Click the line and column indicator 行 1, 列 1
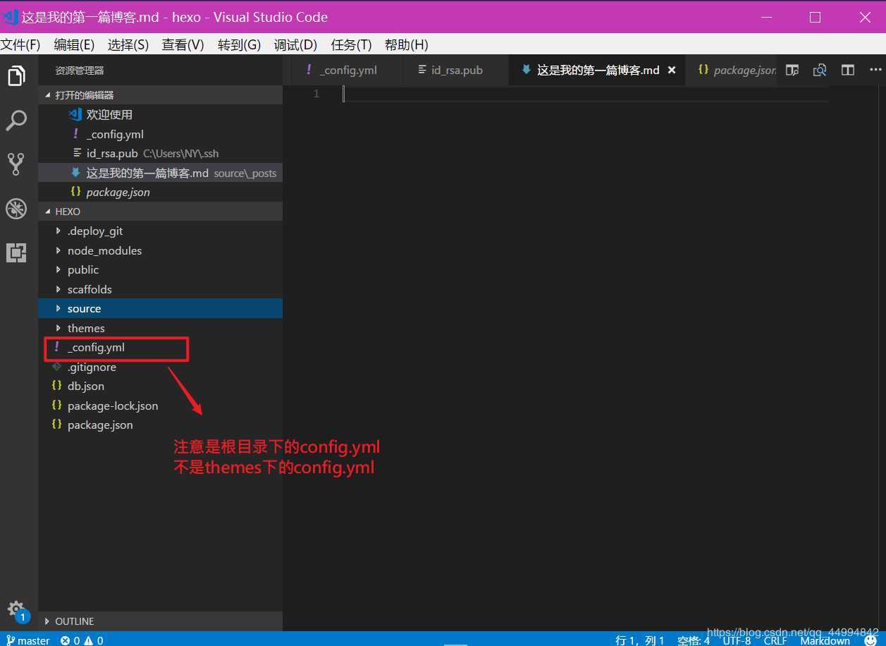This screenshot has height=646, width=886. click(x=640, y=640)
